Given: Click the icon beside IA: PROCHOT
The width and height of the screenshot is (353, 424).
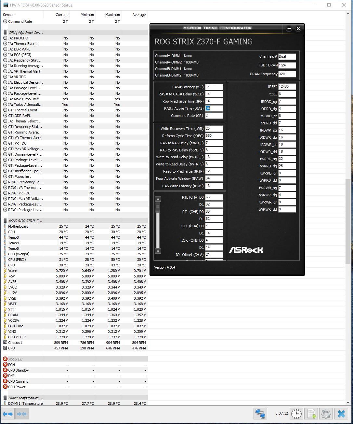Looking at the screenshot, I should coord(5,38).
